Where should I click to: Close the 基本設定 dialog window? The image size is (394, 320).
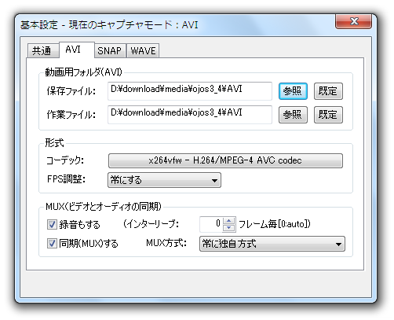click(x=353, y=21)
